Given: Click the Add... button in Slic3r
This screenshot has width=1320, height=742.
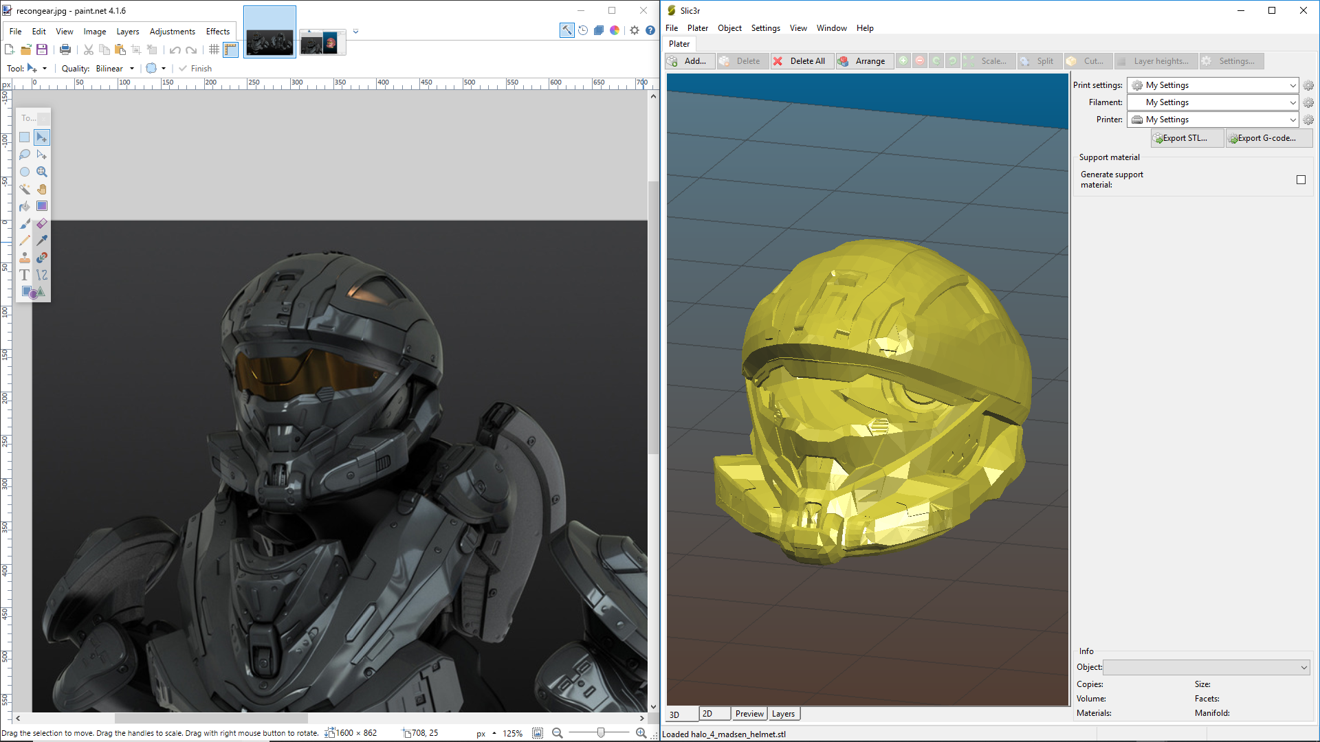Looking at the screenshot, I should 690,61.
